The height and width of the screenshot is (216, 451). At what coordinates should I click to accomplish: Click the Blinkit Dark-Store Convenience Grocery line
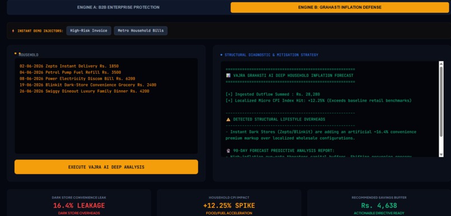[x=88, y=85]
